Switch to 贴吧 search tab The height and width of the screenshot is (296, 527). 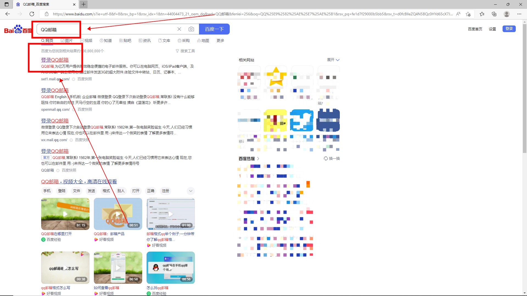pos(125,41)
